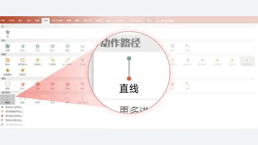
Task: Apply the 飞出 exit animation star
Action: [37, 86]
